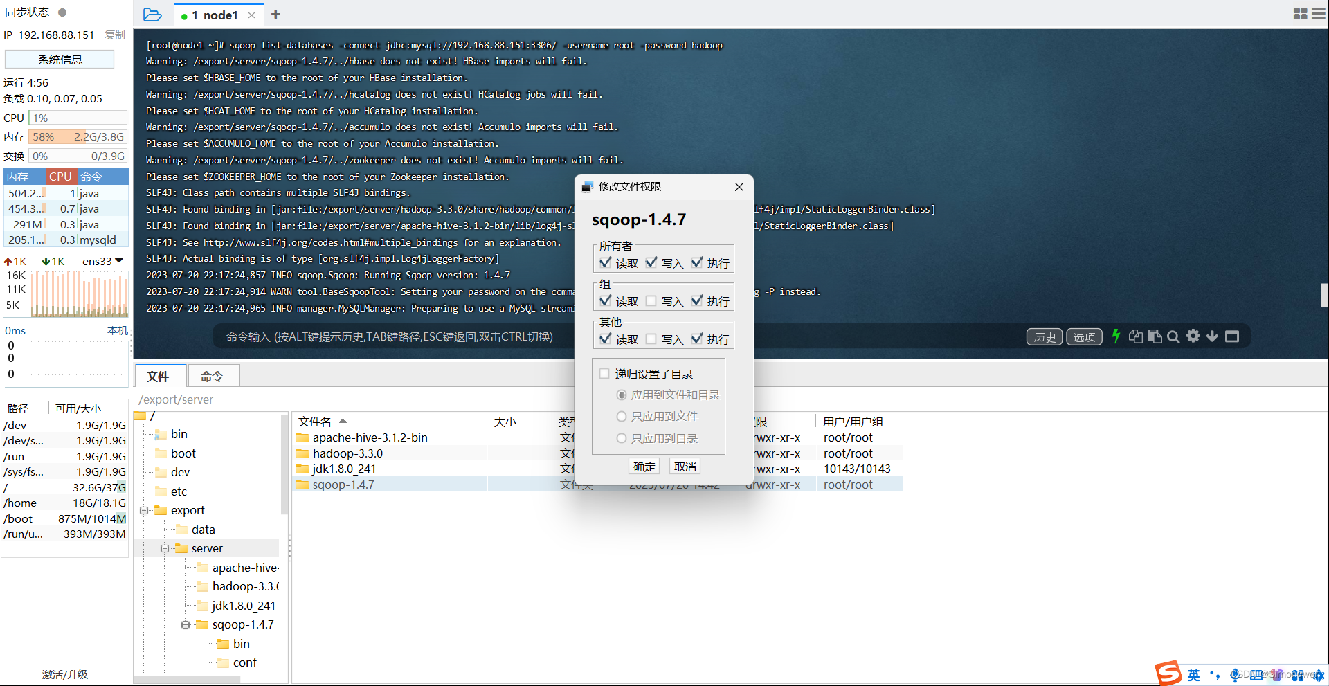Image resolution: width=1329 pixels, height=686 pixels.
Task: Uncheck others 读取 permission
Action: coord(605,339)
